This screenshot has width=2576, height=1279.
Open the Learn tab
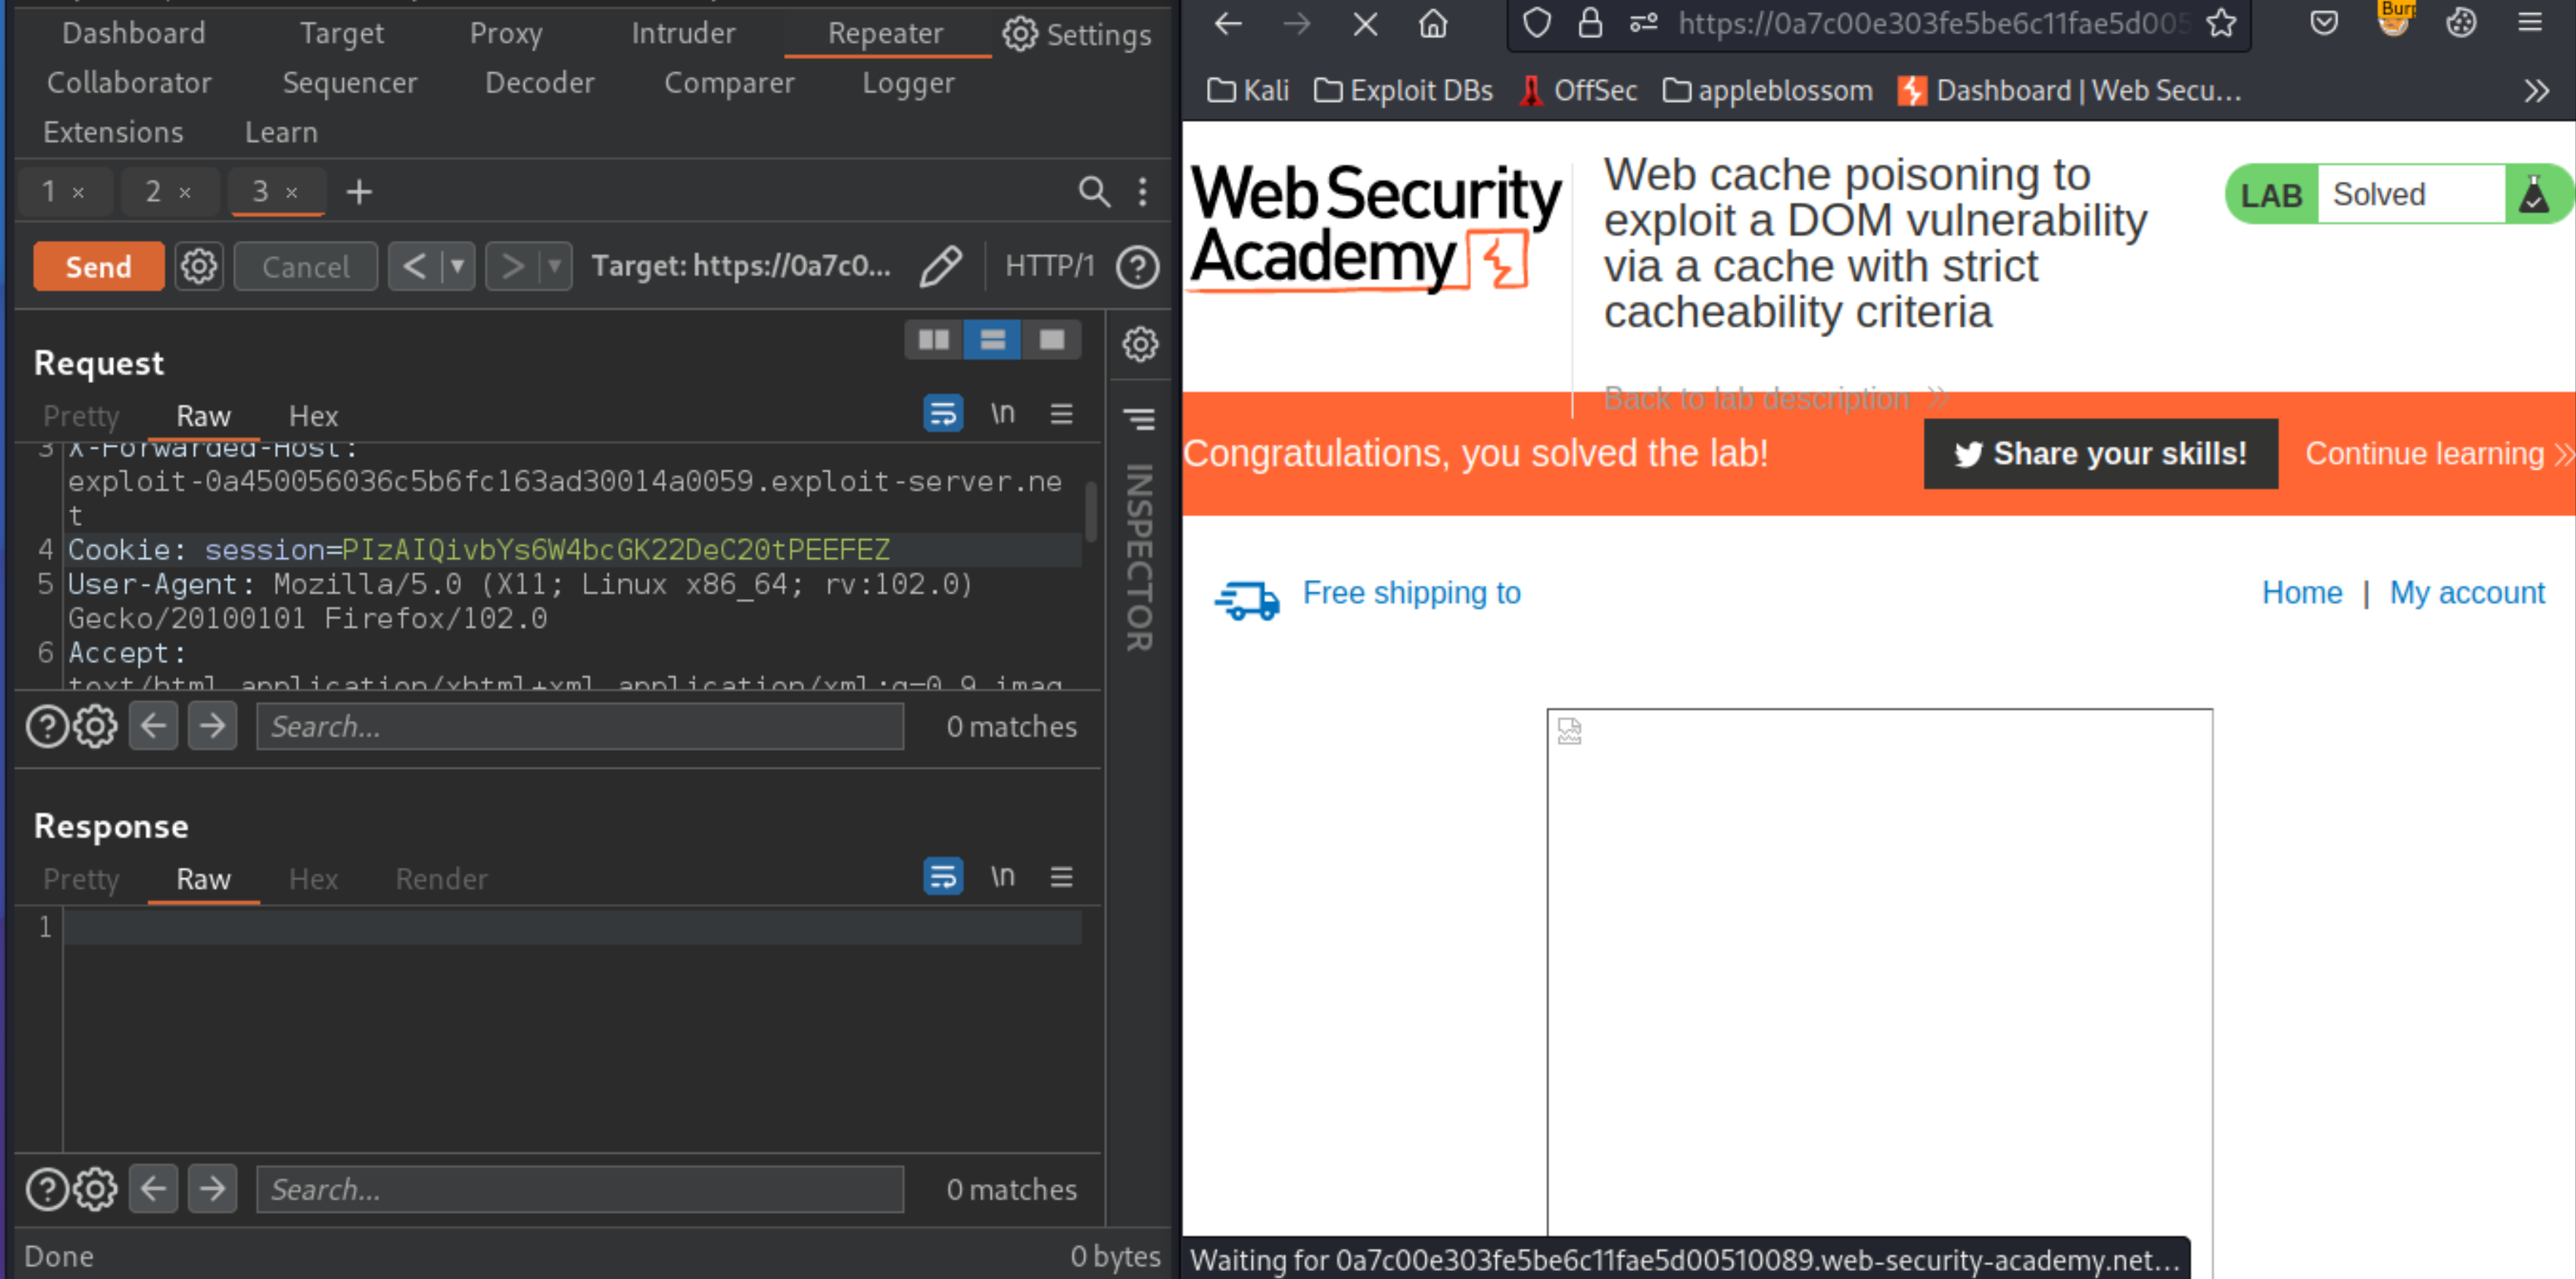pos(281,132)
